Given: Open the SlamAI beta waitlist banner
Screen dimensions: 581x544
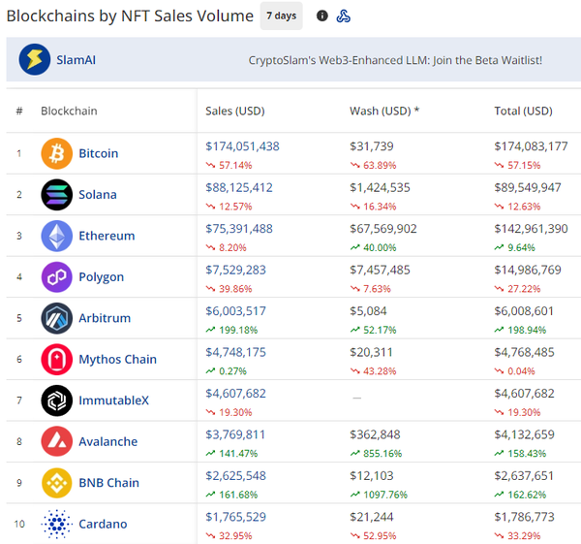Looking at the screenshot, I should (395, 60).
